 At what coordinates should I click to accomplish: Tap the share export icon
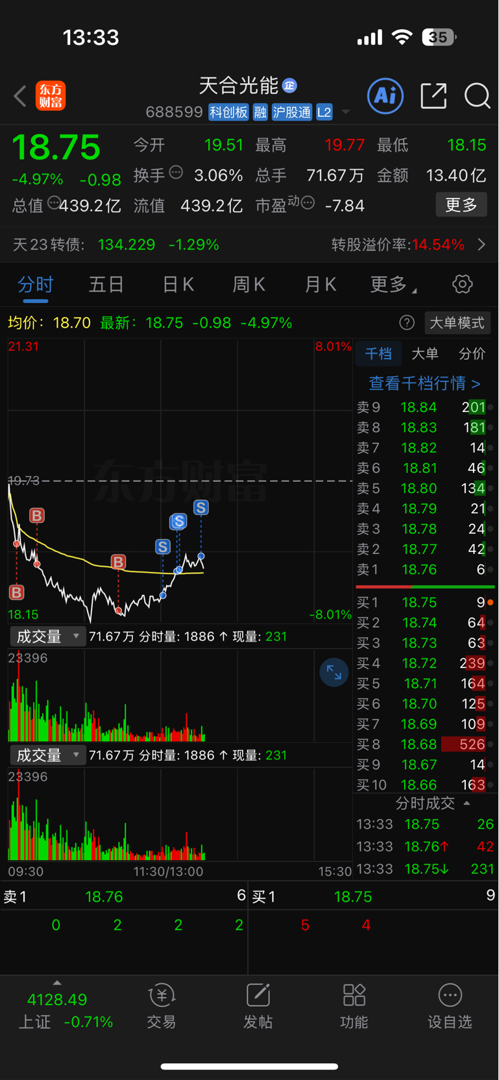tap(433, 96)
